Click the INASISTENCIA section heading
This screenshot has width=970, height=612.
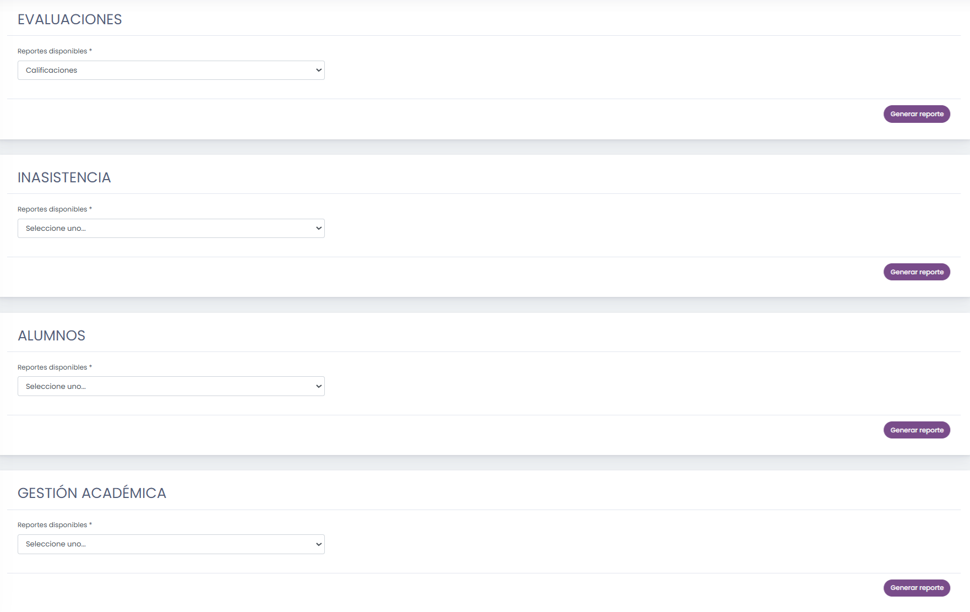click(64, 177)
